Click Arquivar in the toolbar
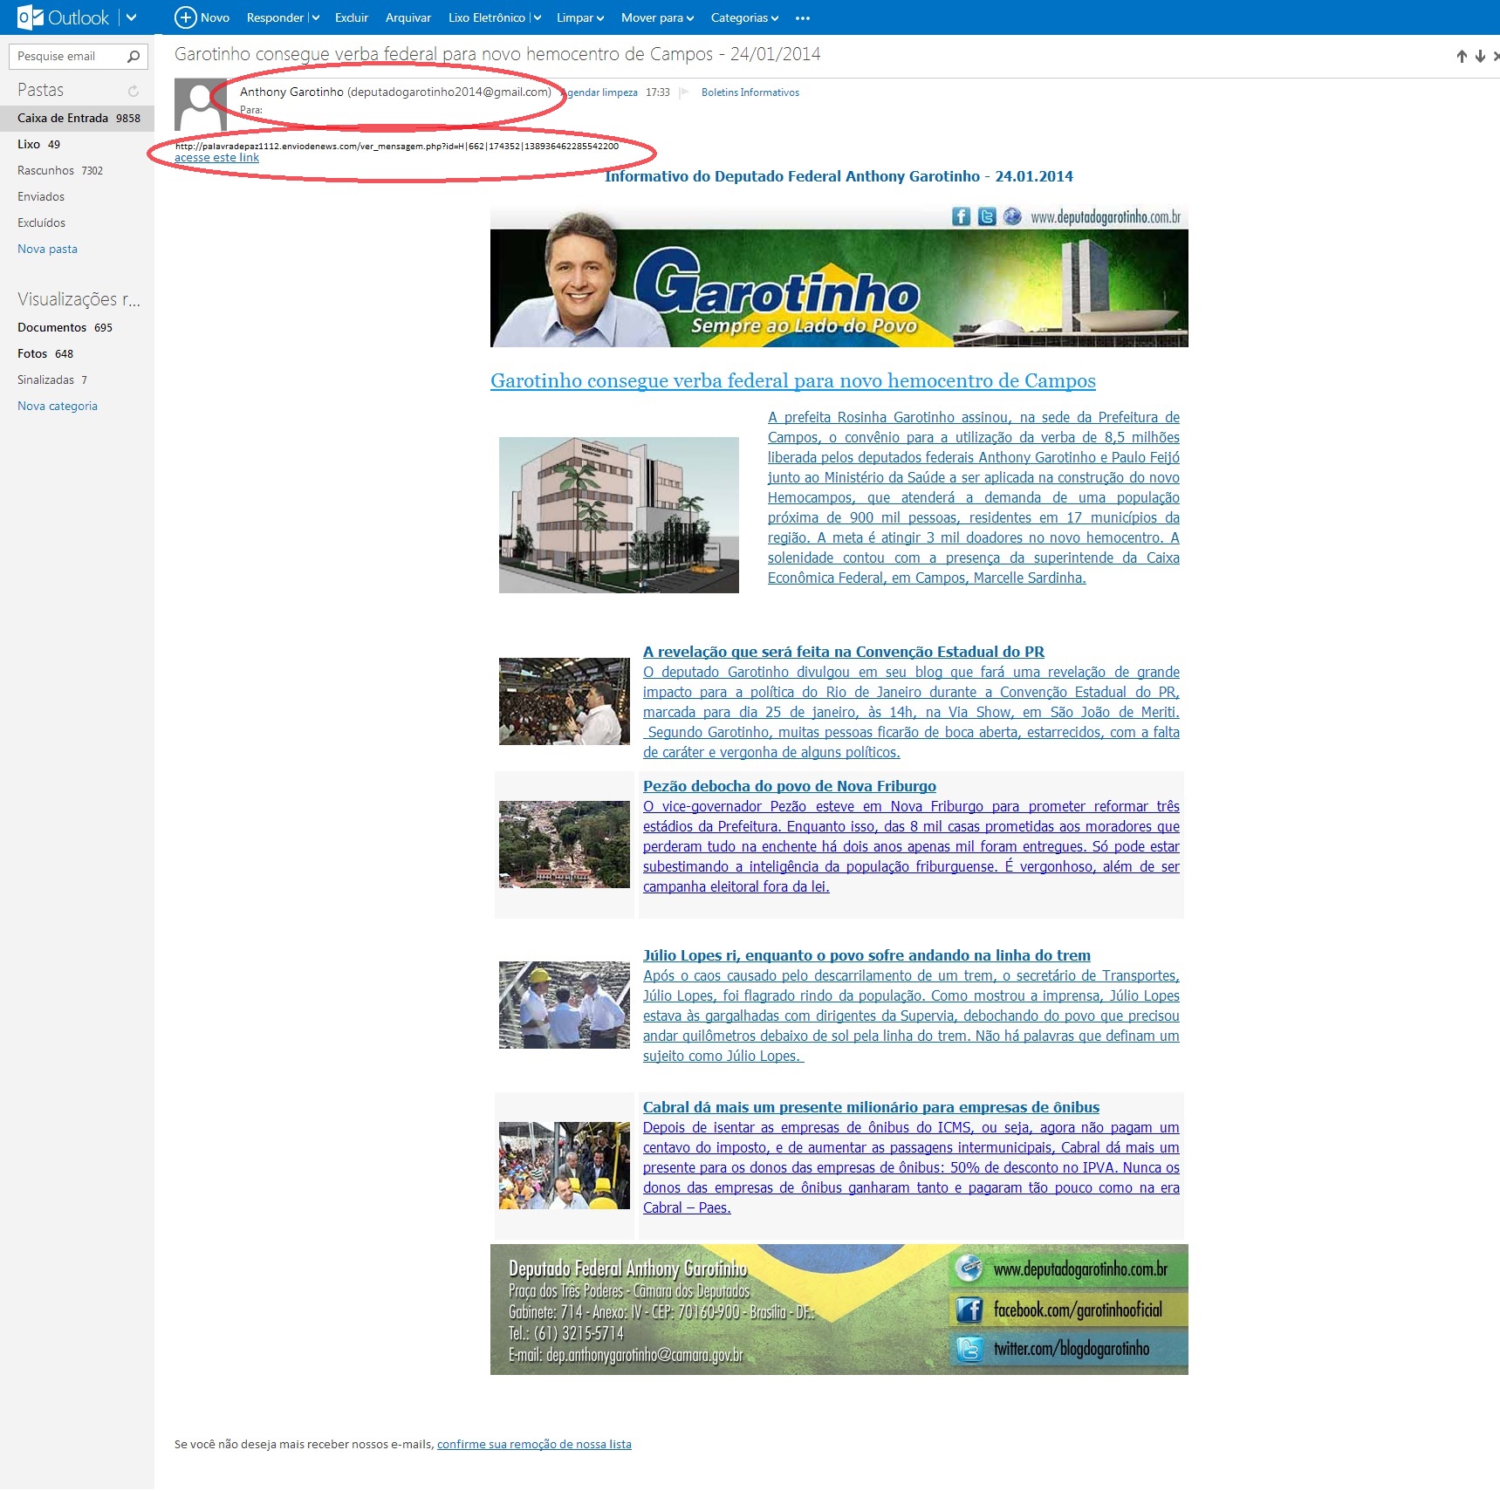 (408, 17)
